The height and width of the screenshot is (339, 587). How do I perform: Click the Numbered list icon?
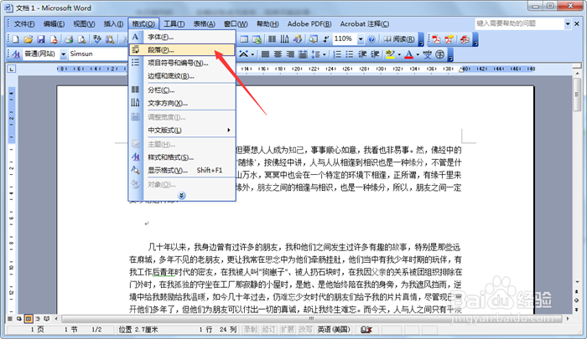(x=337, y=54)
